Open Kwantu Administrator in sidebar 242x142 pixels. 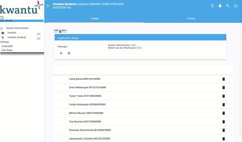[17, 28]
